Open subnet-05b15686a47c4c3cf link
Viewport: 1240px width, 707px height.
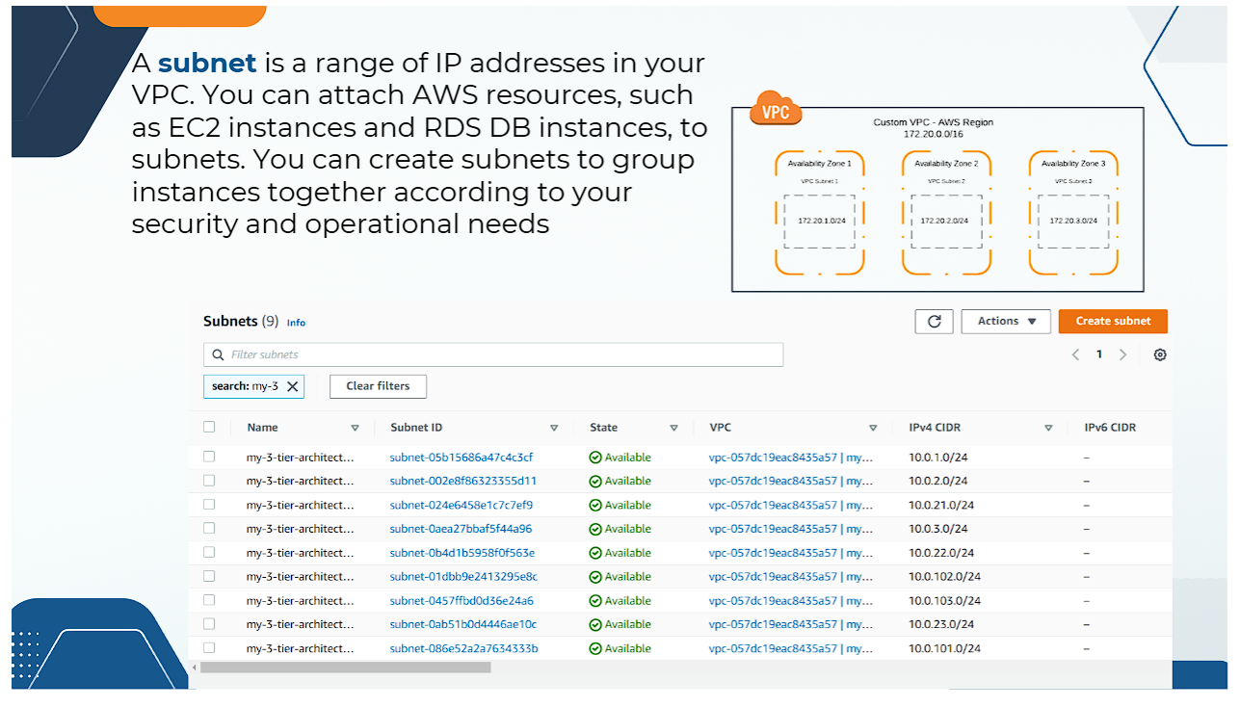point(462,458)
